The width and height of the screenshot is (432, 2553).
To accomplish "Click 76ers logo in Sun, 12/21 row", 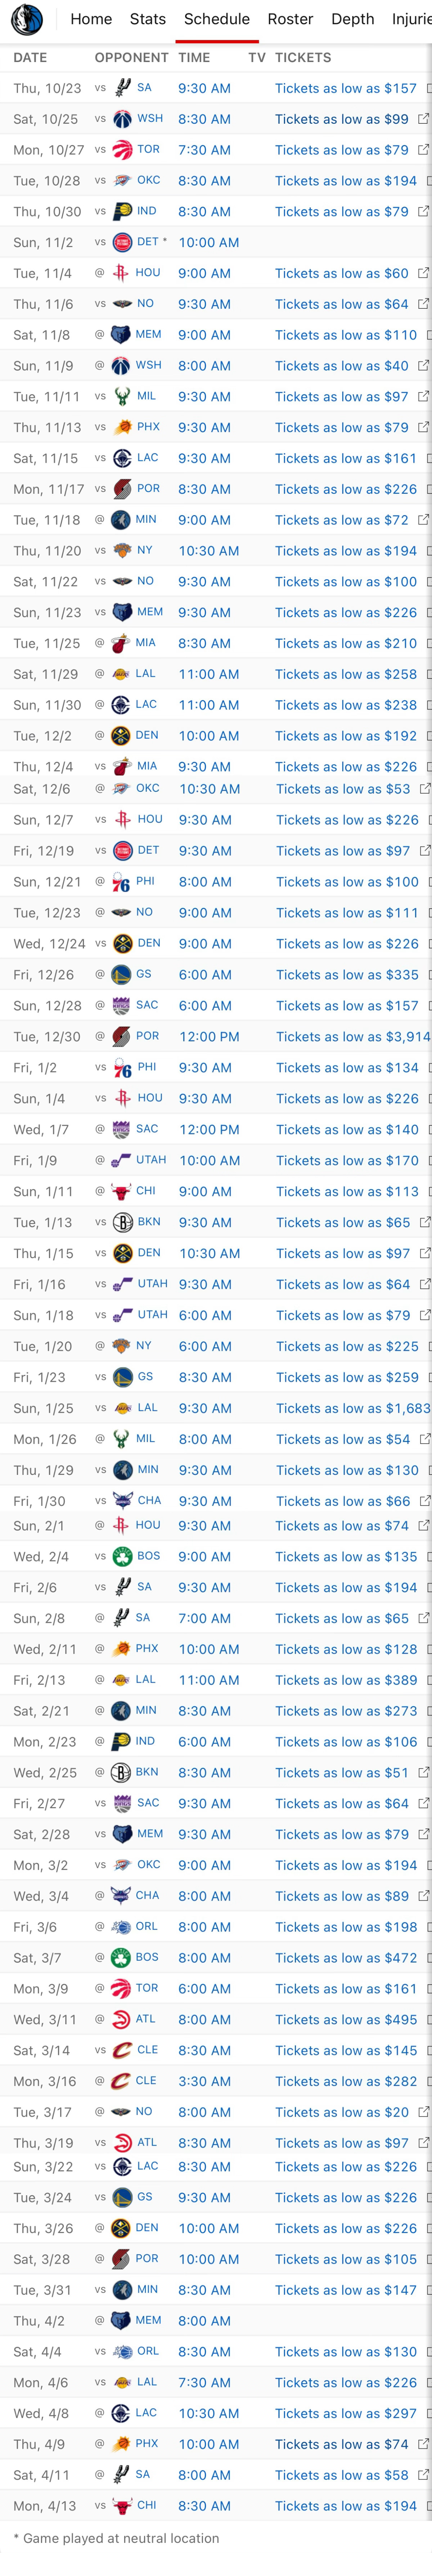I will (x=122, y=882).
